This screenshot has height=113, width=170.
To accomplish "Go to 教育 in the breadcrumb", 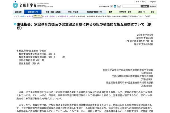I will pos(23,16).
